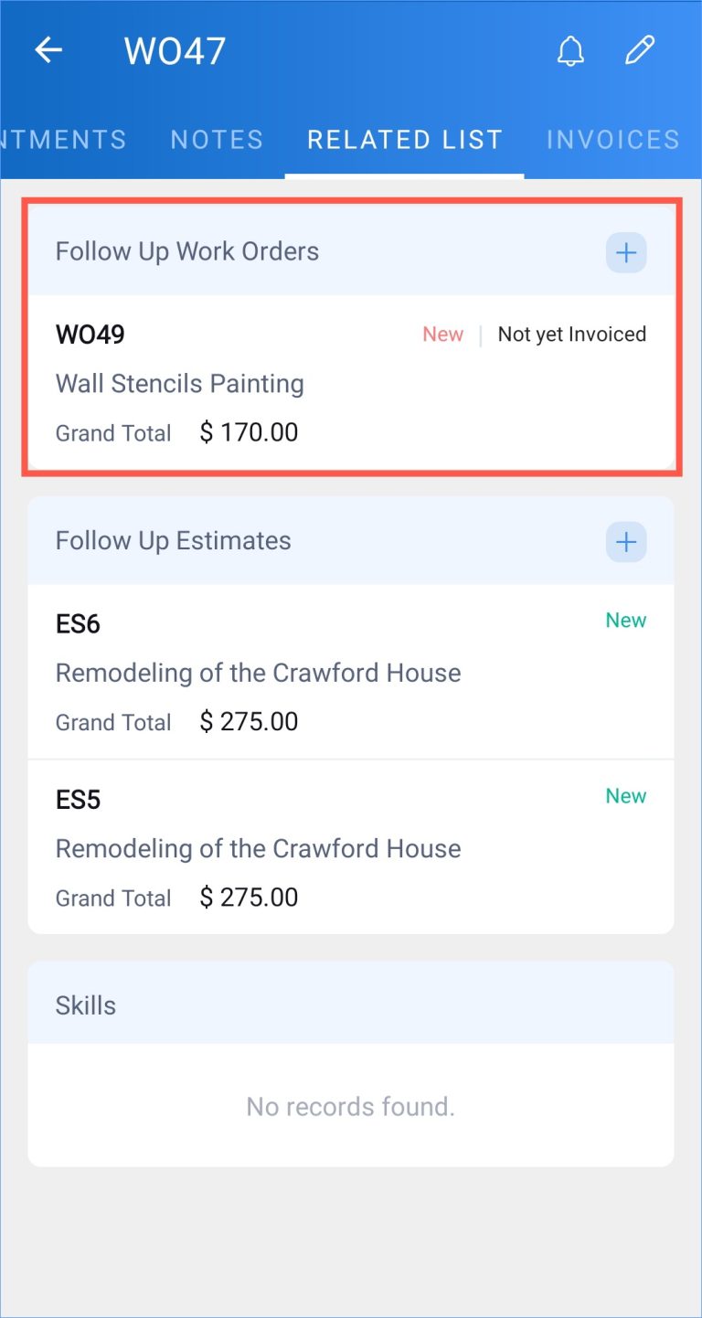The image size is (702, 1318).
Task: Tap the $ 170.00 grand total
Action: pos(249,432)
